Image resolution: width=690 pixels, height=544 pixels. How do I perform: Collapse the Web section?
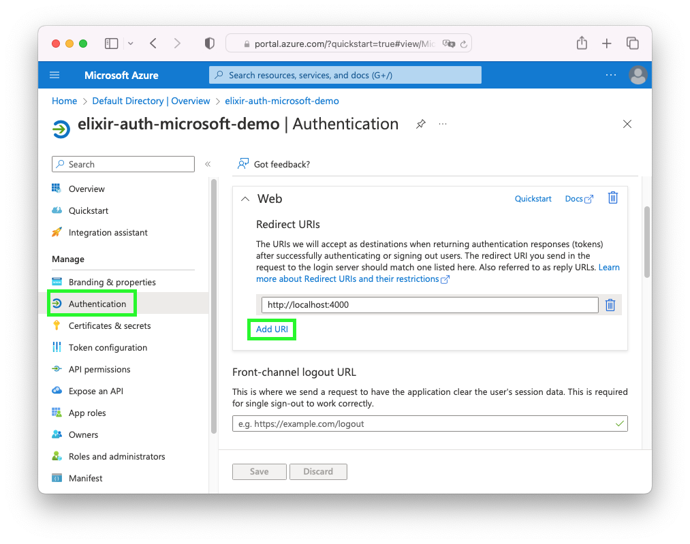pyautogui.click(x=245, y=199)
